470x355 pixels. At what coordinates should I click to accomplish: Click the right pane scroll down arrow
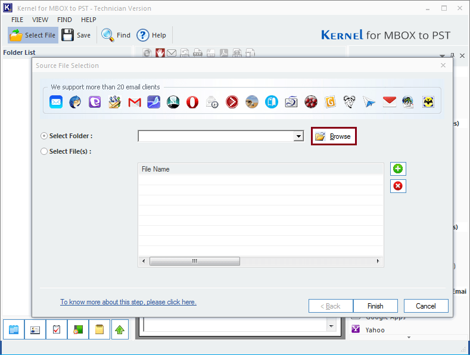coord(409,337)
